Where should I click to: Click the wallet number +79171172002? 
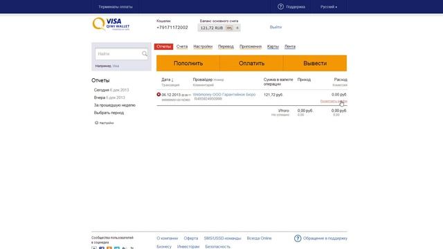(x=172, y=28)
